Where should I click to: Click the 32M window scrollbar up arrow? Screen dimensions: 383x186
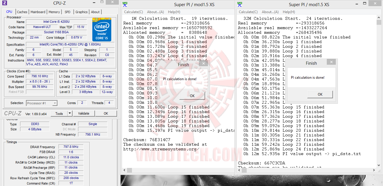pyautogui.click(x=379, y=17)
